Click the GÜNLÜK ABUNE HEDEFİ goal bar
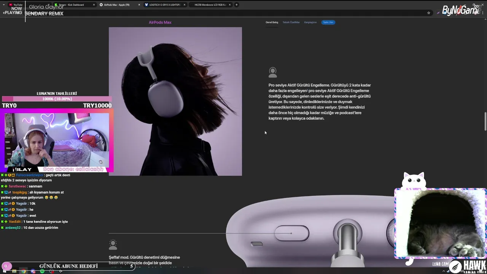Viewport: 487px width, 274px height. pyautogui.click(x=68, y=266)
